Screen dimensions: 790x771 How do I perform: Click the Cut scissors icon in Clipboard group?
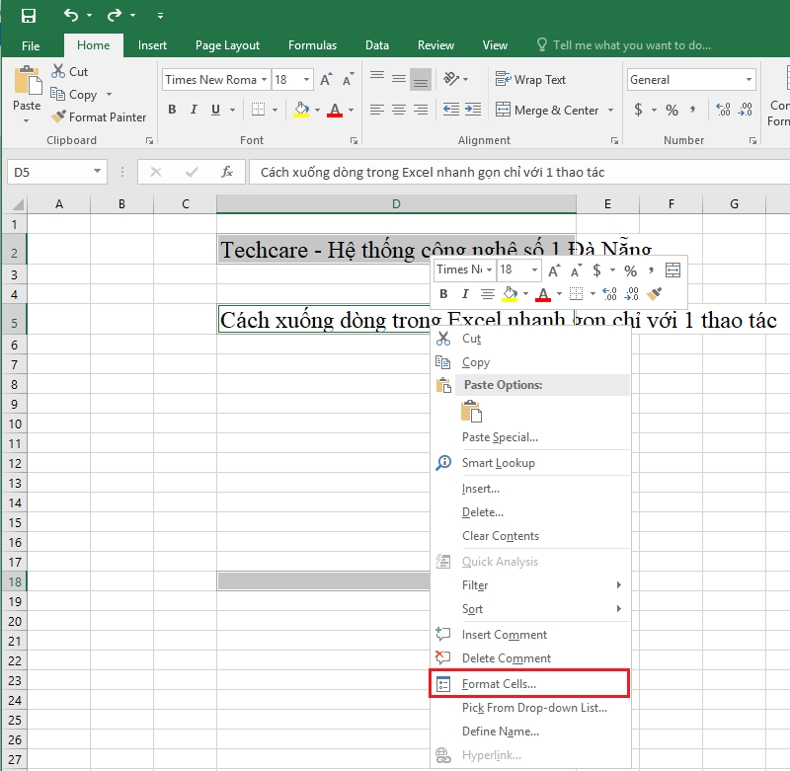[57, 71]
